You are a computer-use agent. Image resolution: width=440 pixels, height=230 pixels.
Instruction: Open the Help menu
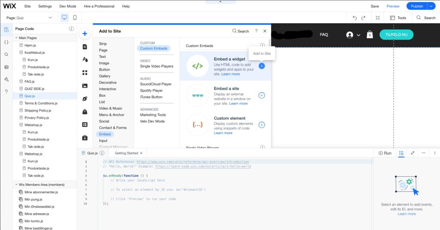click(126, 6)
